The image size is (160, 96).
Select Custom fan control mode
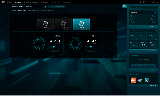pyautogui.click(x=81, y=24)
